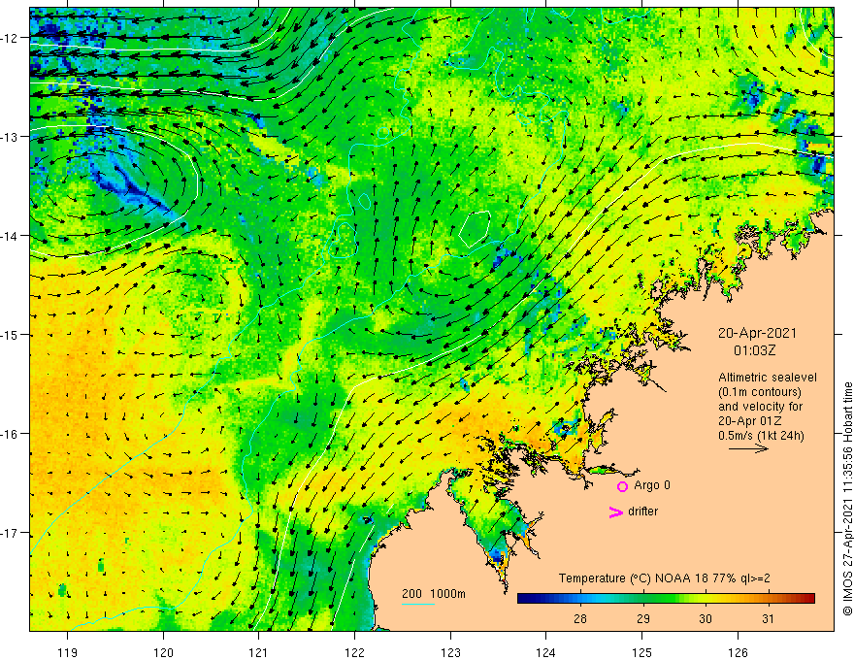
Task: Click the '0.5m/s (1kt 24h)' label
Action: (761, 436)
